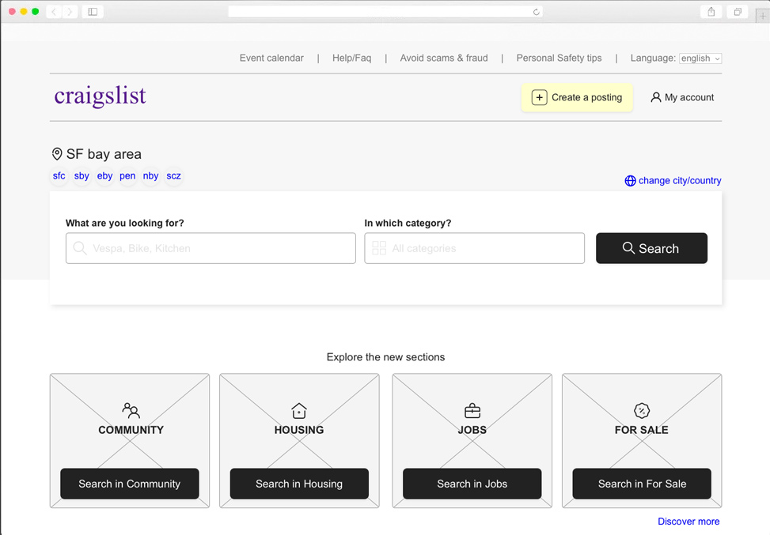Screen dimensions: 770x535
Task: Show all tabs with the tab overview icon
Action: click(738, 12)
